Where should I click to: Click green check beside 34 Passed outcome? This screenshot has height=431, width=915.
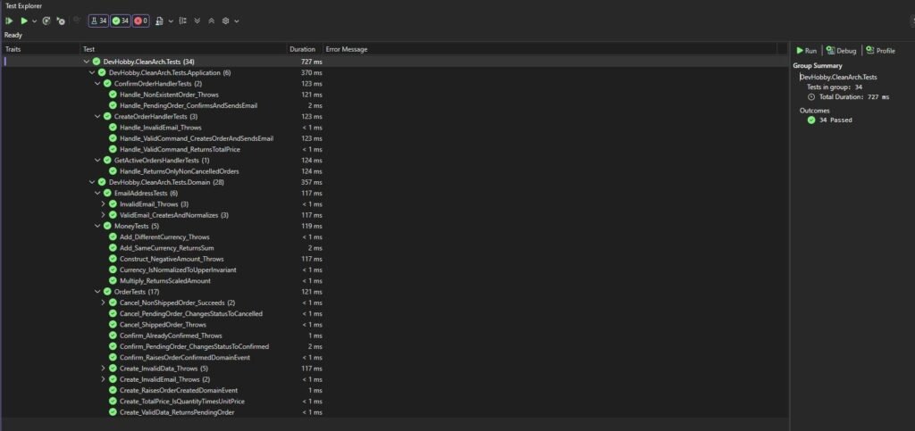point(811,120)
